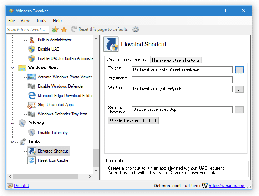This screenshot has height=196, width=259.
Task: Click the Winaero W logo in status bar
Action: tap(205, 186)
